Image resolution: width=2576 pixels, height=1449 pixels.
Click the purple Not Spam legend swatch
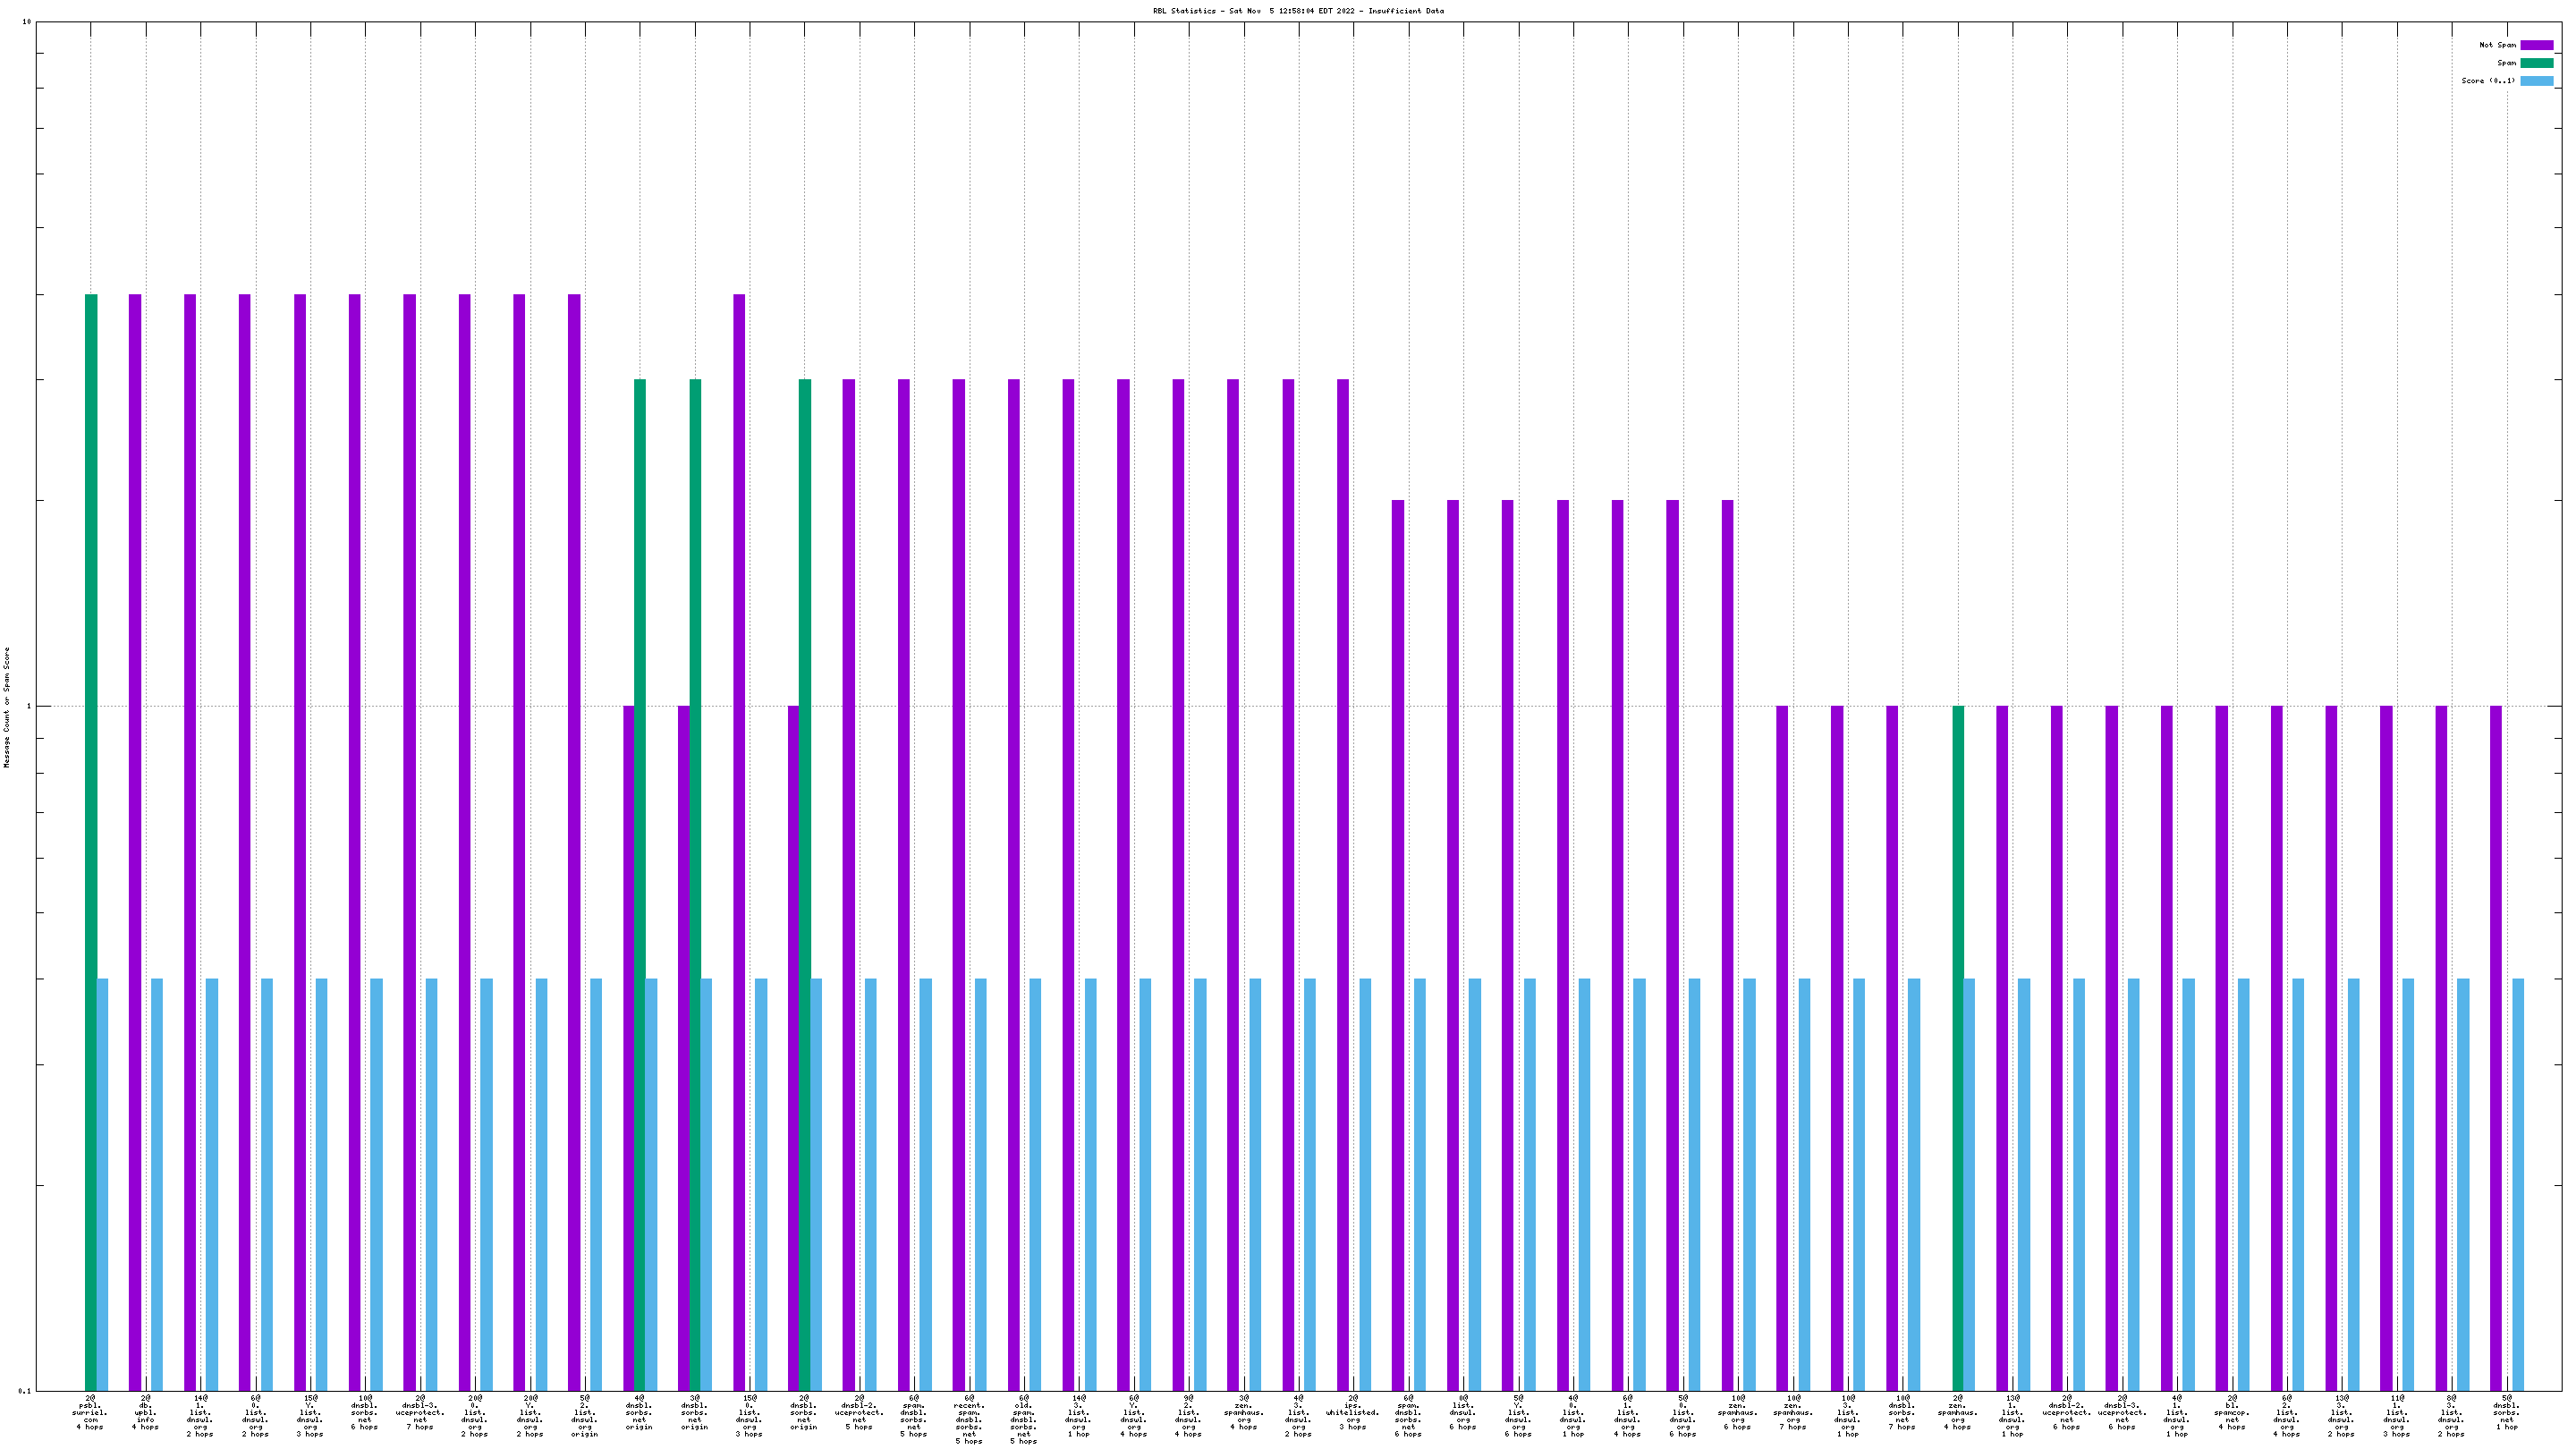[2535, 45]
